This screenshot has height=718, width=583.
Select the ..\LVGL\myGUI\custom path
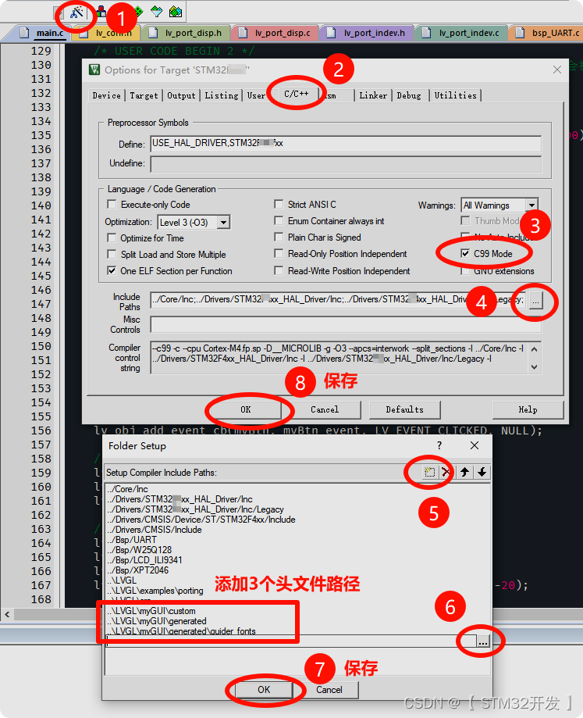[x=151, y=611]
